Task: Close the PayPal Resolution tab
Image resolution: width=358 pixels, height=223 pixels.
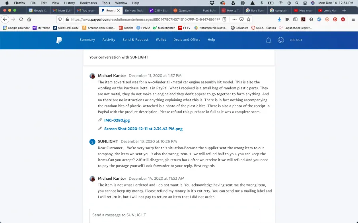Action: (119, 10)
